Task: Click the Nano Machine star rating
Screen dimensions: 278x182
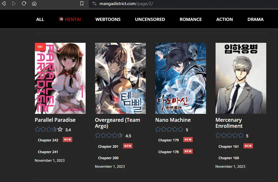Action: coord(169,129)
